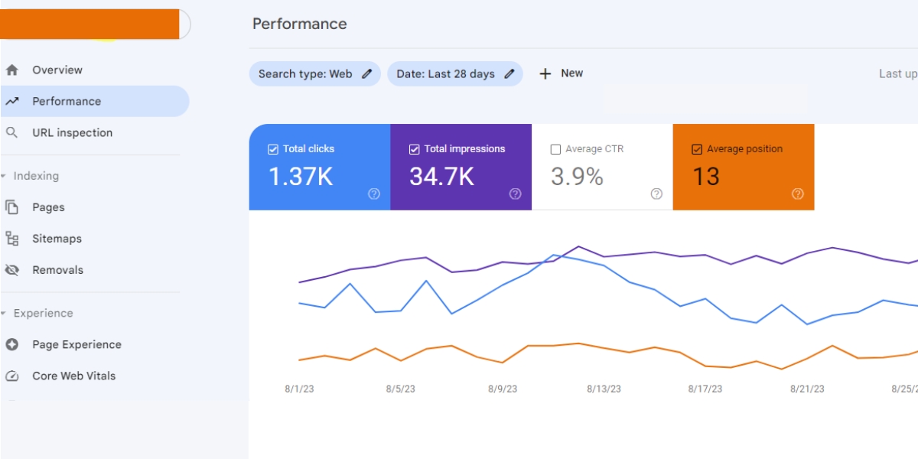Open the Date: Last 28 days filter
The height and width of the screenshot is (459, 918).
pos(446,74)
